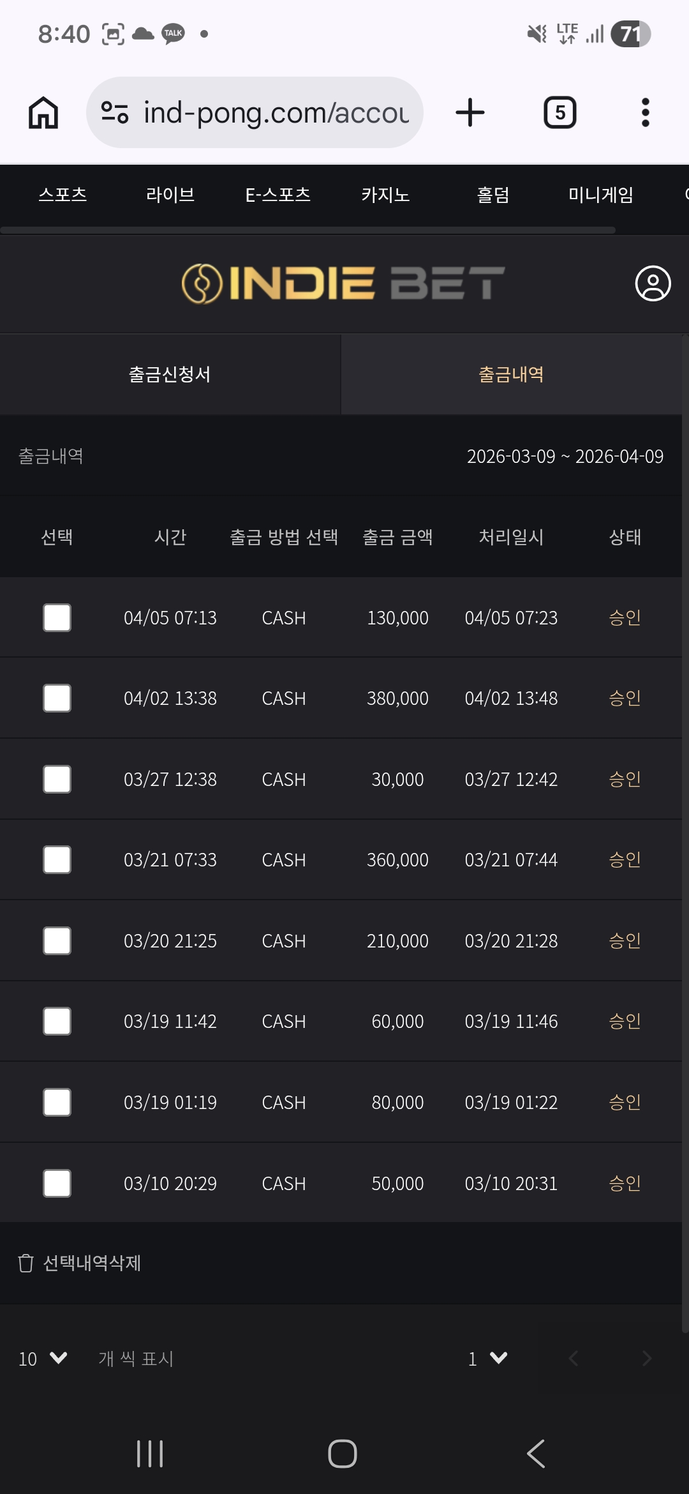Tick the checkbox for the 50,000 withdrawal
The height and width of the screenshot is (1494, 689).
pos(57,1184)
